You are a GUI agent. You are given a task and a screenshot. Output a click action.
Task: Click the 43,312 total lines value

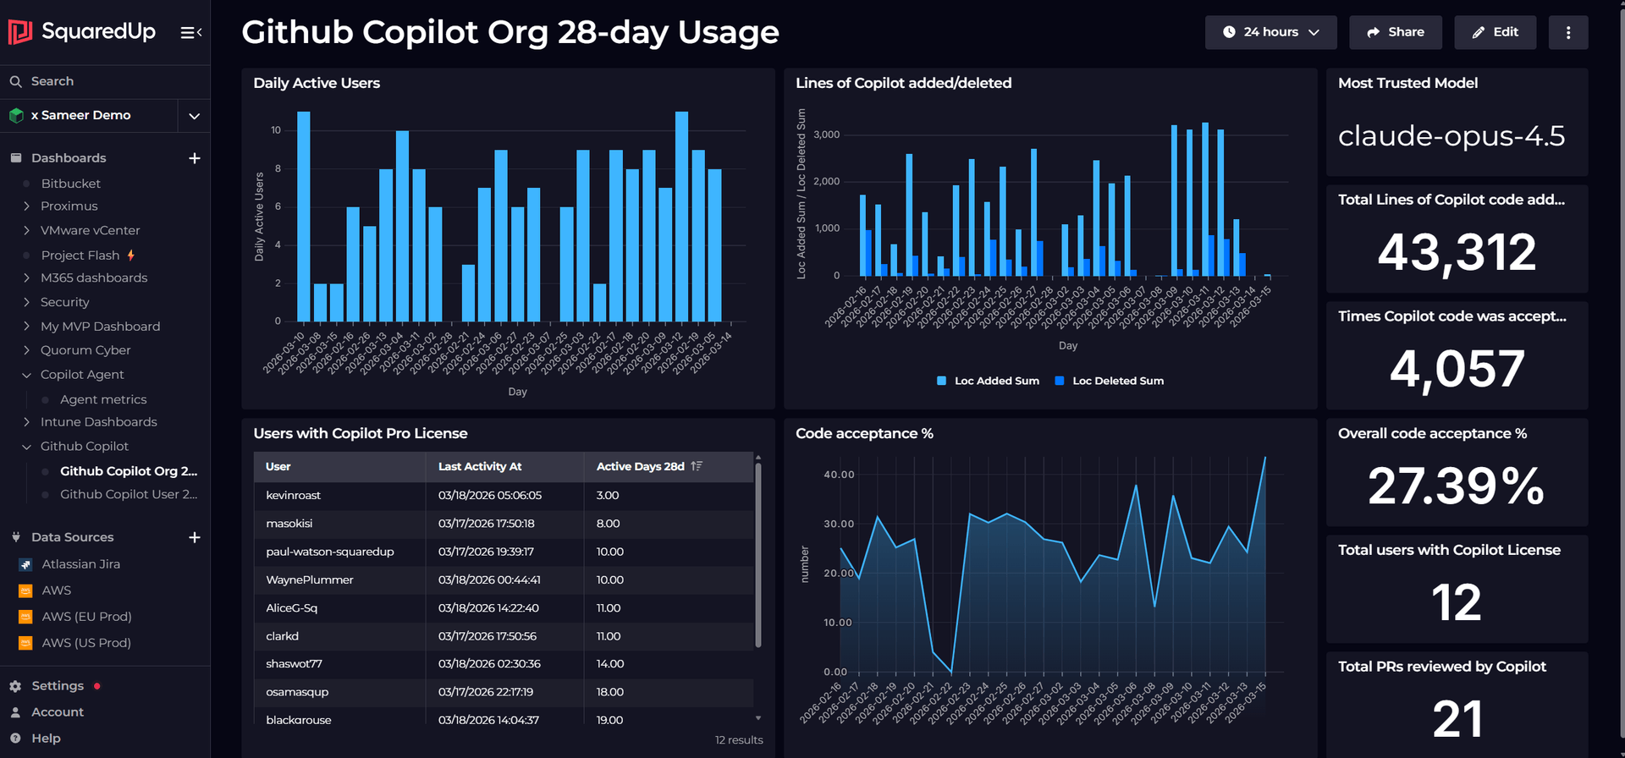pyautogui.click(x=1457, y=253)
